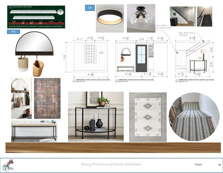Select the staircase with black railing photo

click(183, 16)
